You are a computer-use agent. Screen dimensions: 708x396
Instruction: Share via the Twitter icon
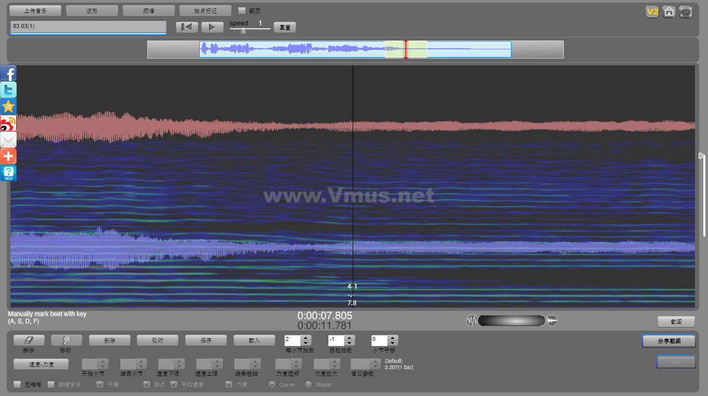tap(8, 90)
